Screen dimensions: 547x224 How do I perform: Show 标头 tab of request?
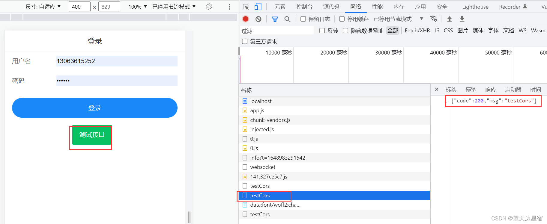[x=451, y=90]
